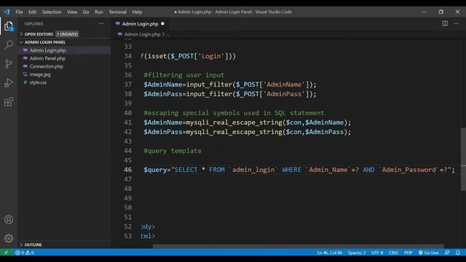Change encoding via UTF-8 indicator
Viewport: 466px width, 262px height.
point(377,253)
